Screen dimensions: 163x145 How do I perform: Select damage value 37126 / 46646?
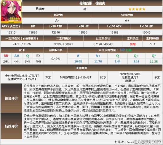(x=103, y=44)
